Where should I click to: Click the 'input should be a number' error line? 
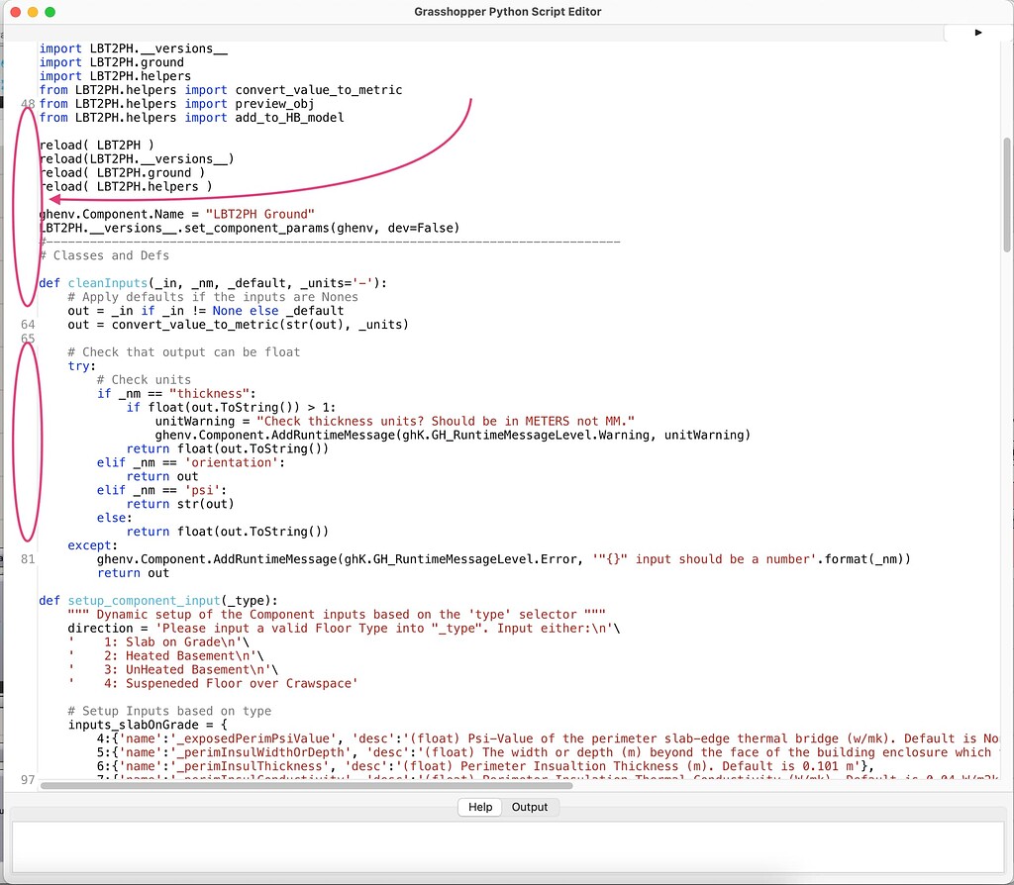click(x=504, y=559)
